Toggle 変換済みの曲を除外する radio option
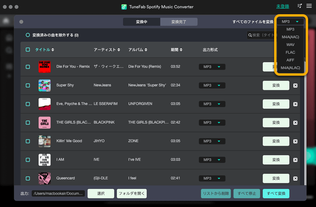316x207 pixels. coord(28,35)
